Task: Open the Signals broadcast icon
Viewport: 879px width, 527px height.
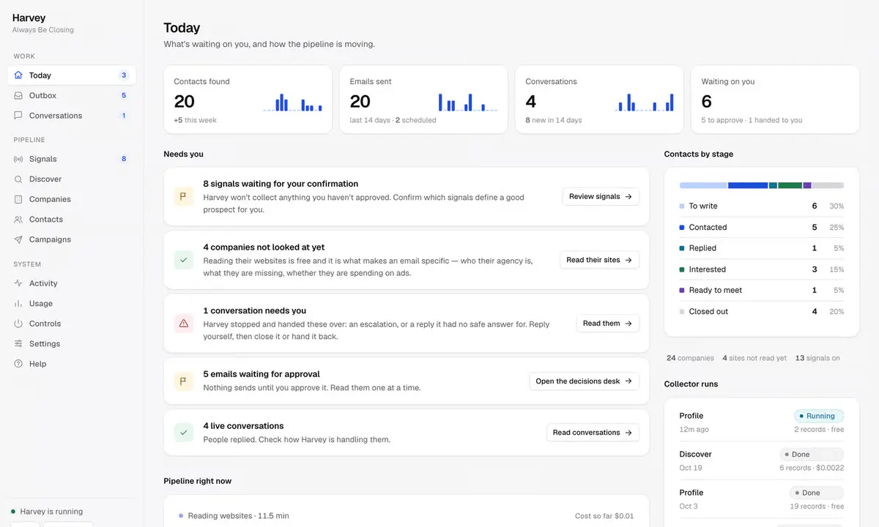Action: click(18, 159)
